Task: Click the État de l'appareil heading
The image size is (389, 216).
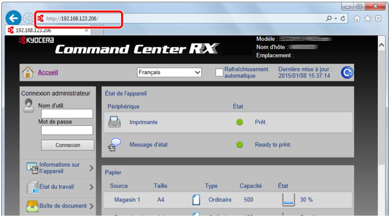Action: pos(126,94)
